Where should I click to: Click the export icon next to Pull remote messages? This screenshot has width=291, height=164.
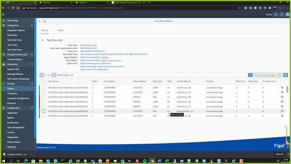click(280, 75)
